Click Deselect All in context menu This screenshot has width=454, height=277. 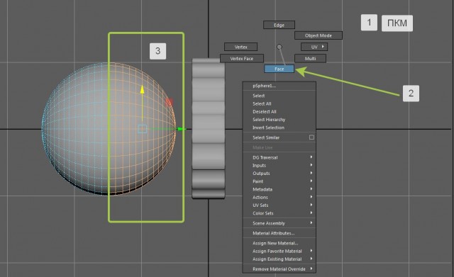coord(279,112)
